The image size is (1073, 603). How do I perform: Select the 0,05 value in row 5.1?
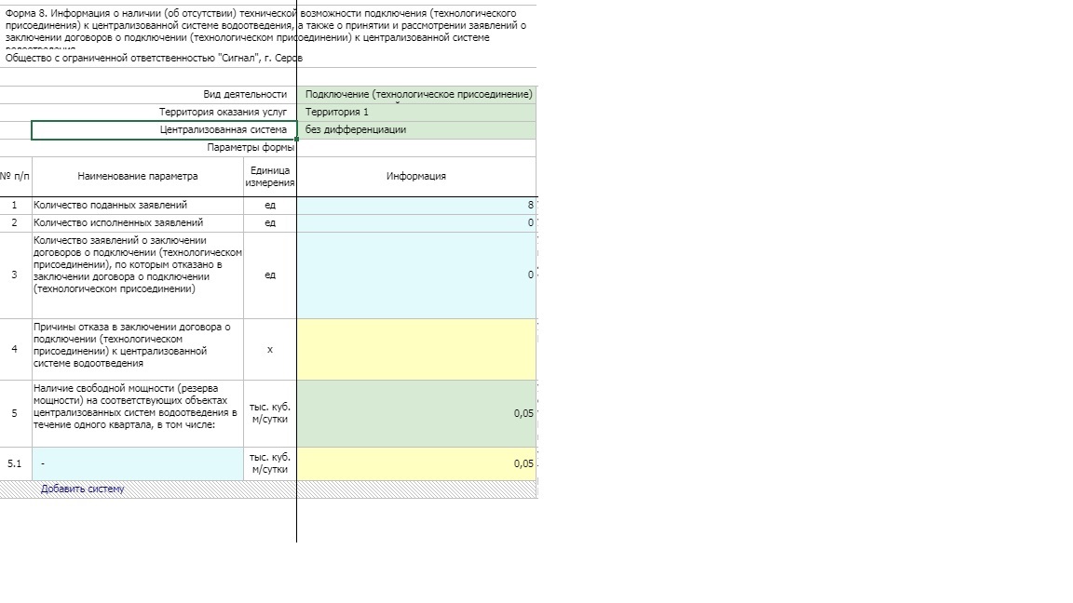[416, 463]
